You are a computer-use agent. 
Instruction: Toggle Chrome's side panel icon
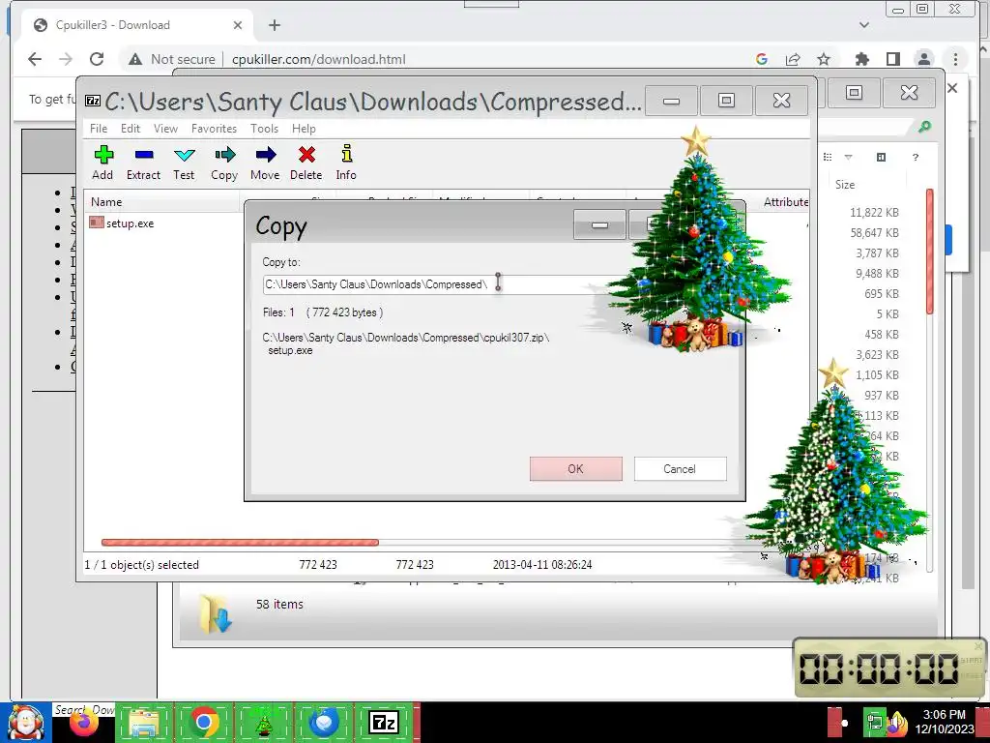892,59
